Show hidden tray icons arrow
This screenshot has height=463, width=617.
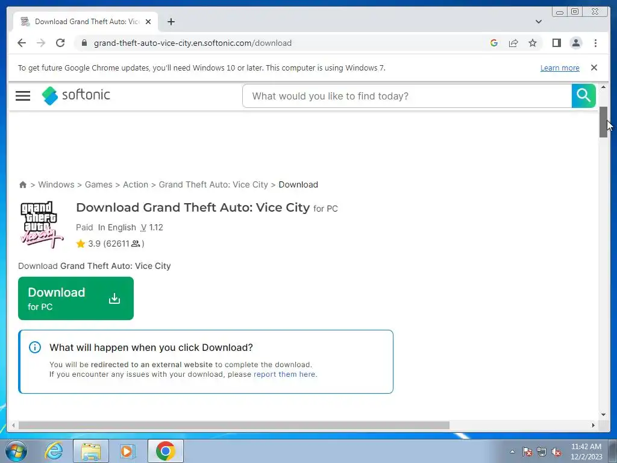[x=512, y=452]
